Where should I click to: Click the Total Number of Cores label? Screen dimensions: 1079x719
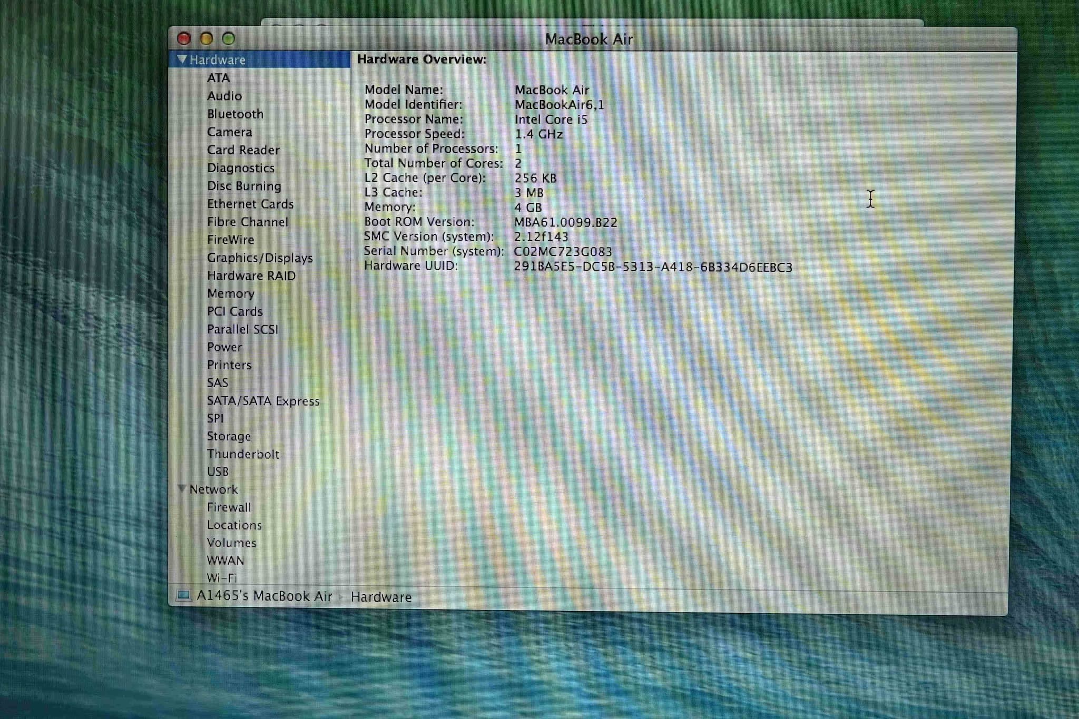tap(434, 163)
